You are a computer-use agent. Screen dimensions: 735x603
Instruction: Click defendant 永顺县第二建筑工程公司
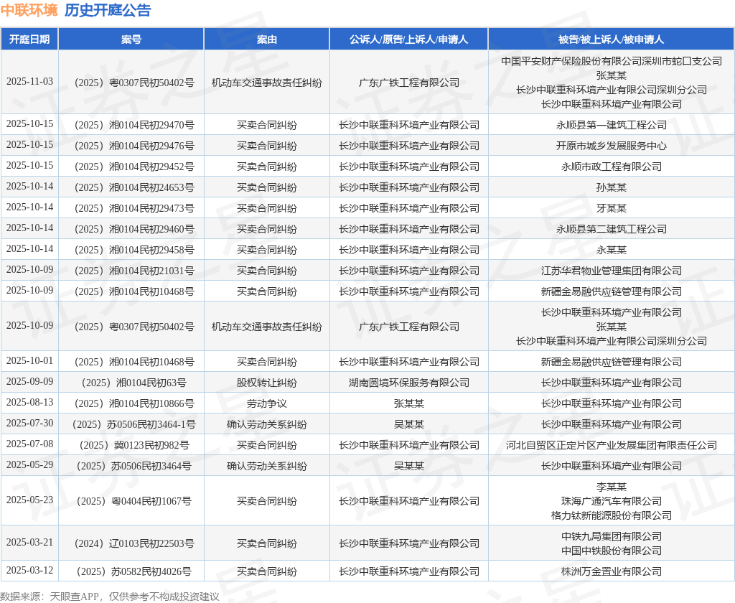click(612, 229)
